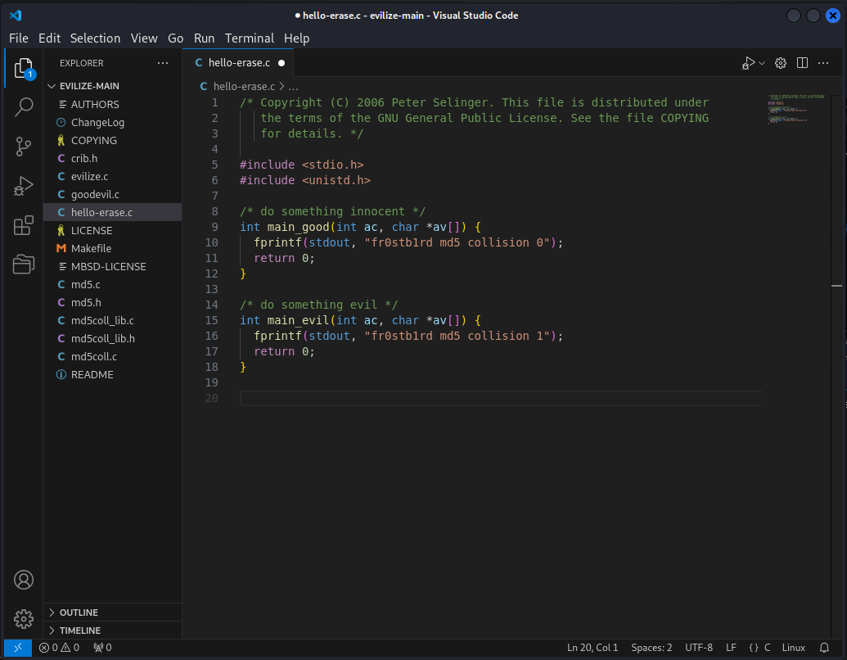Split the editor to the right

pos(802,63)
